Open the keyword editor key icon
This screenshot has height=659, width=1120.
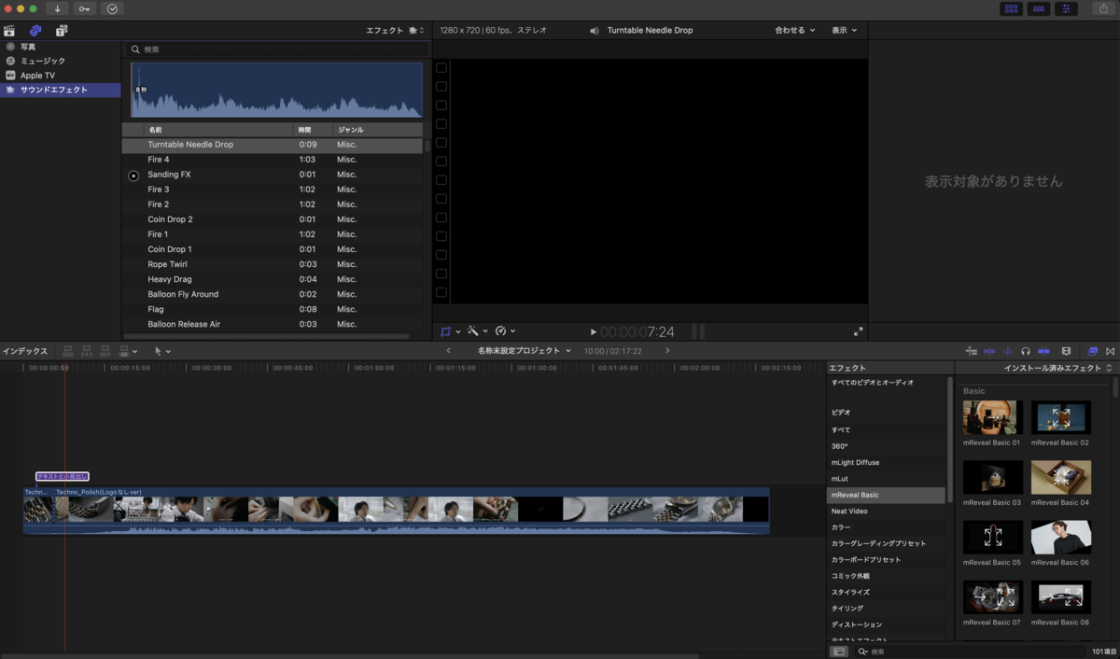point(85,8)
